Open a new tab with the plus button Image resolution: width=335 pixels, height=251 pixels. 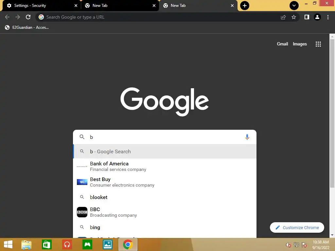click(x=245, y=6)
